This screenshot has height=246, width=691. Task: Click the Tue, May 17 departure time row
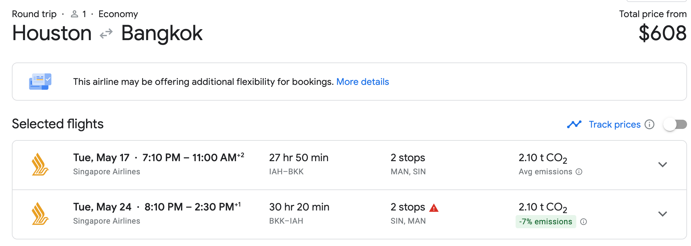click(158, 158)
